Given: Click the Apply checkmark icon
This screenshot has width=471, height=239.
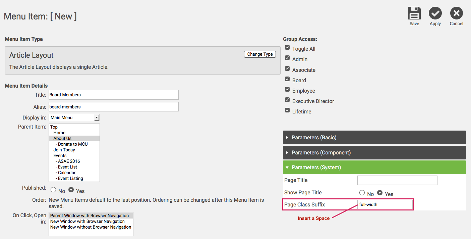Looking at the screenshot, I should coord(435,13).
